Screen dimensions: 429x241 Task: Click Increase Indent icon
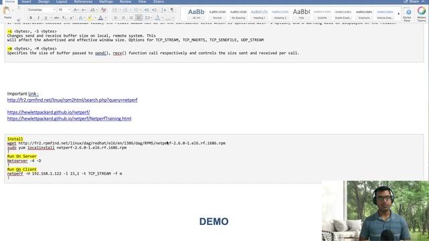click(154, 10)
